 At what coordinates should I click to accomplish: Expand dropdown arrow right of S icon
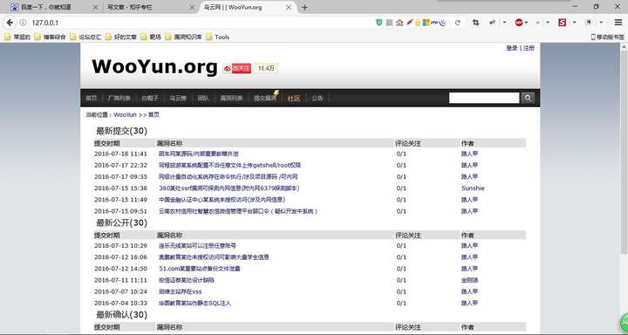click(574, 23)
